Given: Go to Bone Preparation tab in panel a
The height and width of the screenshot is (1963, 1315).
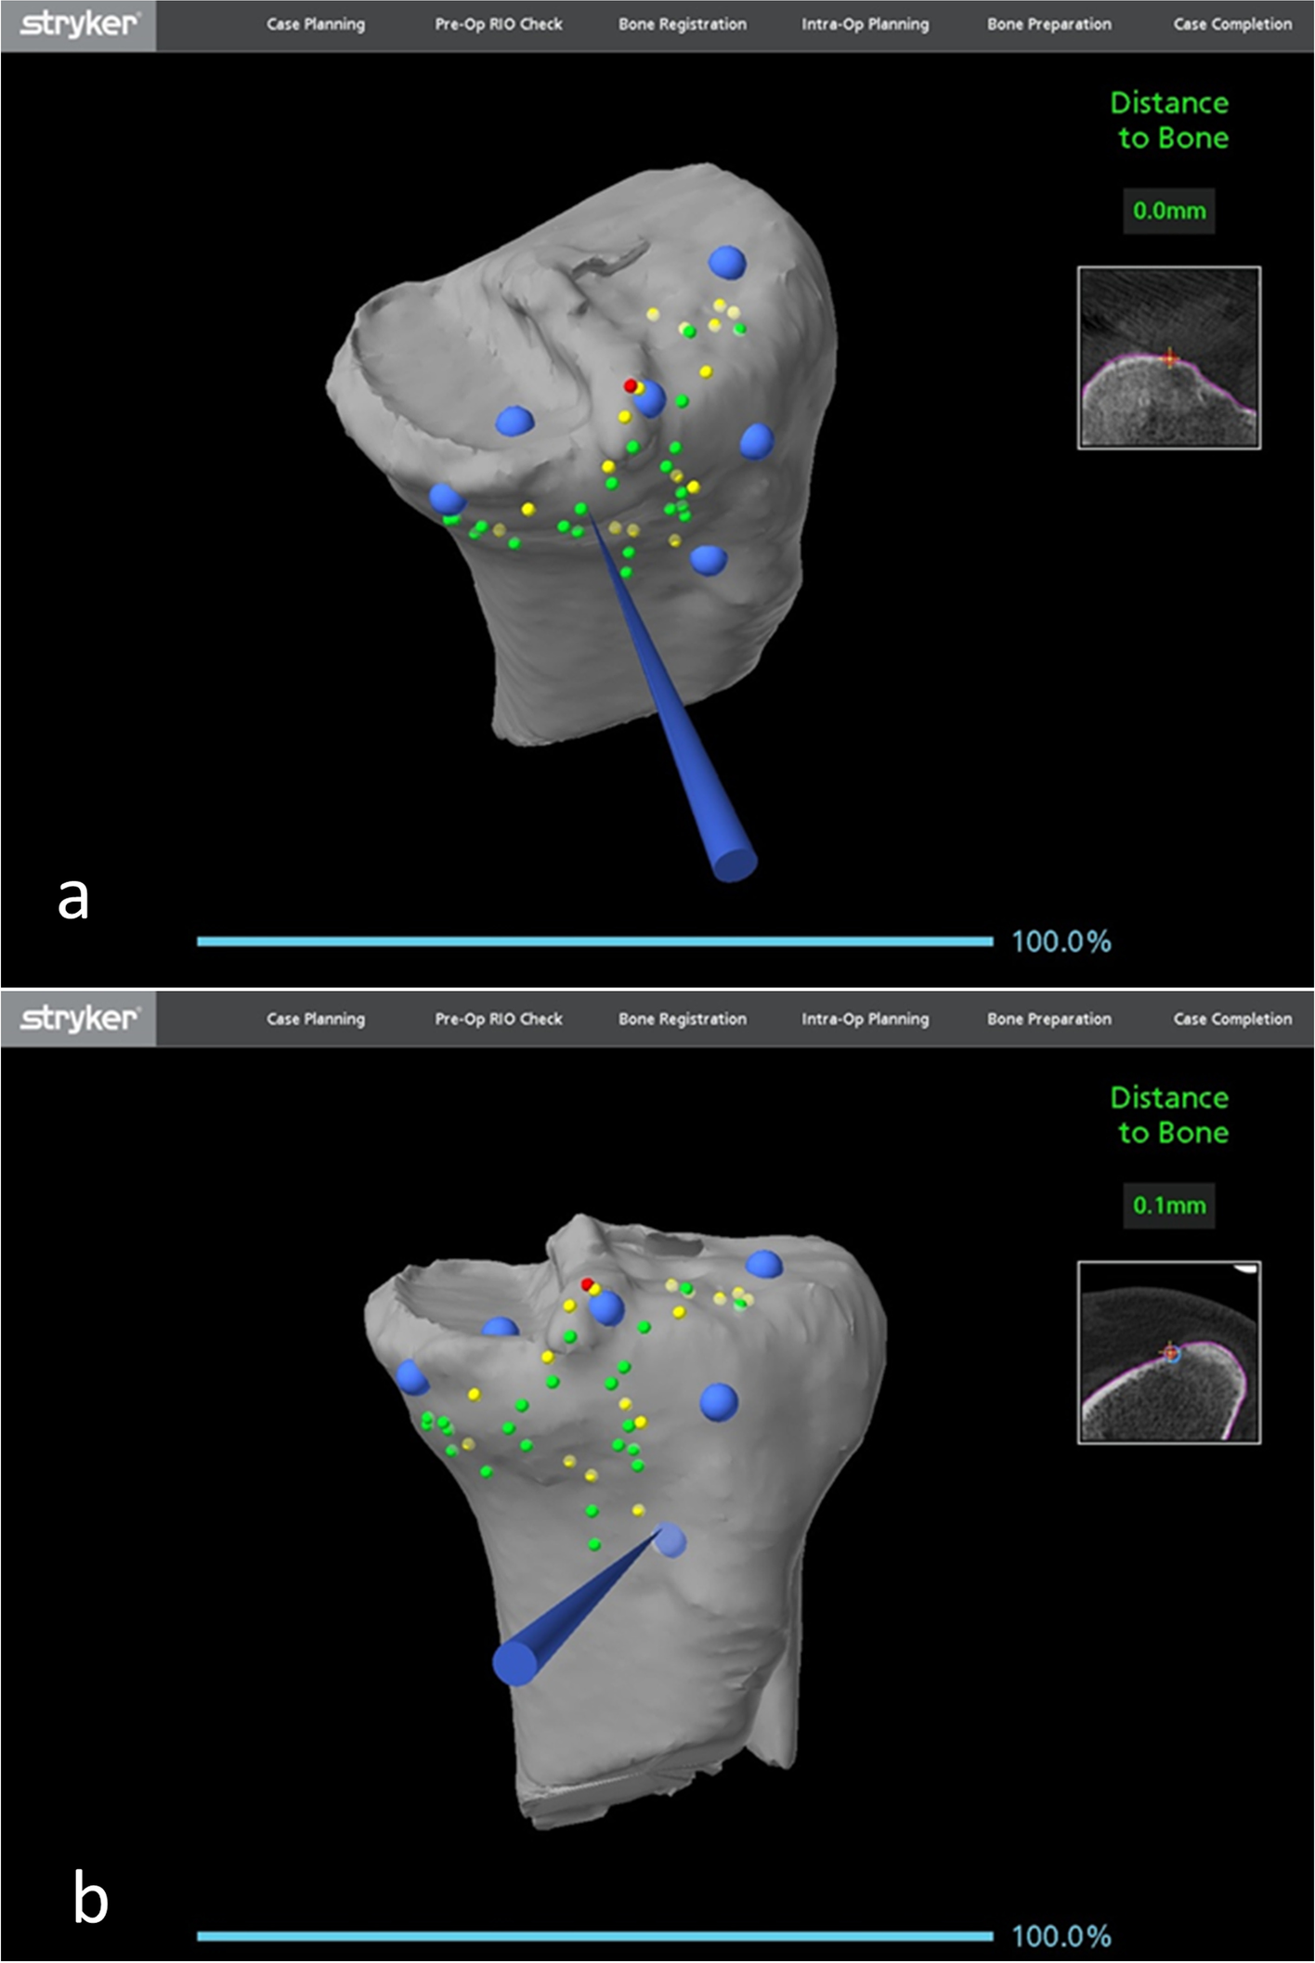Looking at the screenshot, I should (x=1049, y=24).
